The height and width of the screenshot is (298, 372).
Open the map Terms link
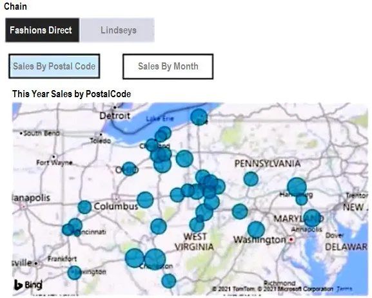point(344,289)
